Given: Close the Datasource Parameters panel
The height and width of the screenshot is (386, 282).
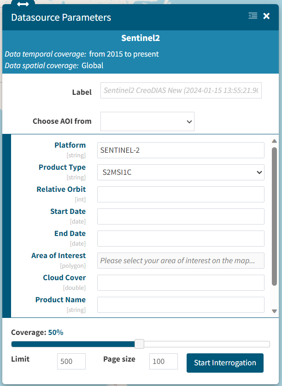Looking at the screenshot, I should click(x=266, y=16).
